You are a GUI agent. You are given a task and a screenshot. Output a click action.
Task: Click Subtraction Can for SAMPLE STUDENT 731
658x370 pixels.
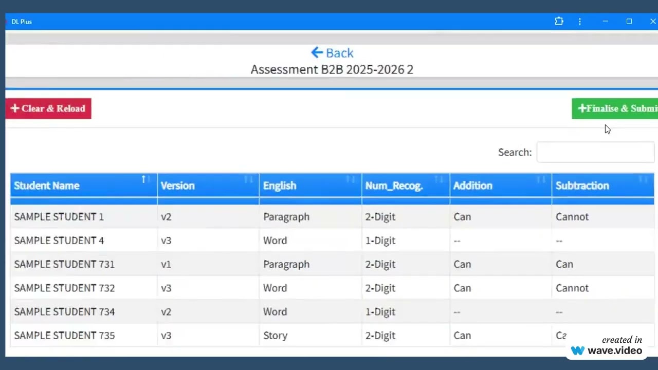pyautogui.click(x=564, y=264)
